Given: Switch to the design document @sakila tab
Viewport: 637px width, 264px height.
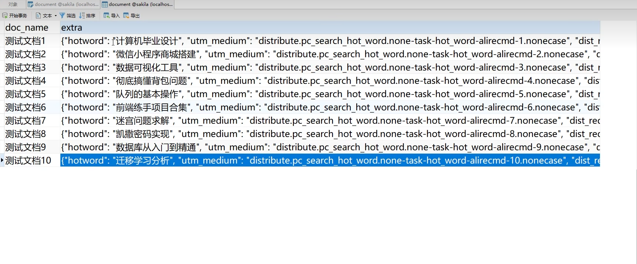Looking at the screenshot, I should click(x=63, y=4).
